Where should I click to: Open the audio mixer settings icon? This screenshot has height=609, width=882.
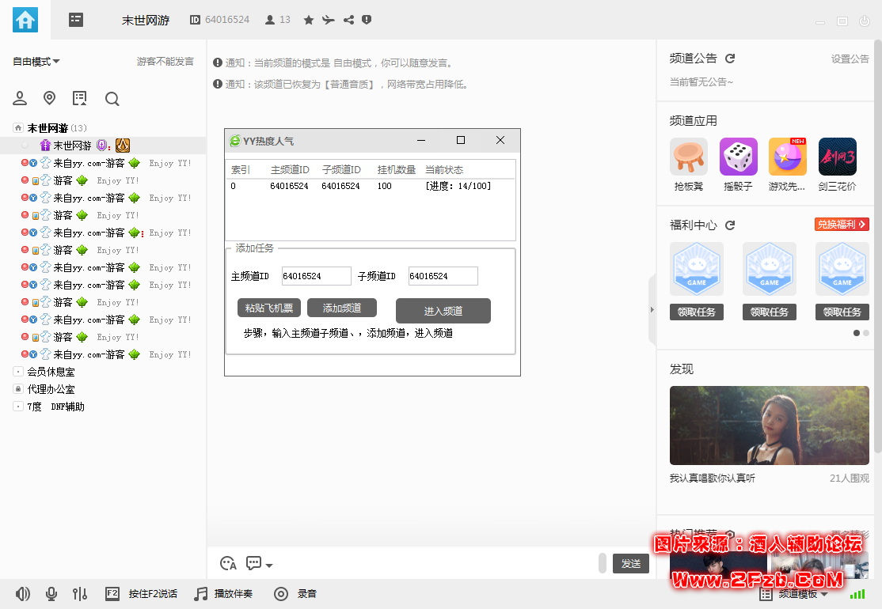coord(79,594)
